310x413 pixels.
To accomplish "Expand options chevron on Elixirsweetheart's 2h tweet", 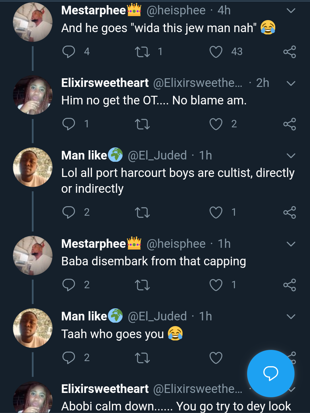I will pyautogui.click(x=291, y=83).
